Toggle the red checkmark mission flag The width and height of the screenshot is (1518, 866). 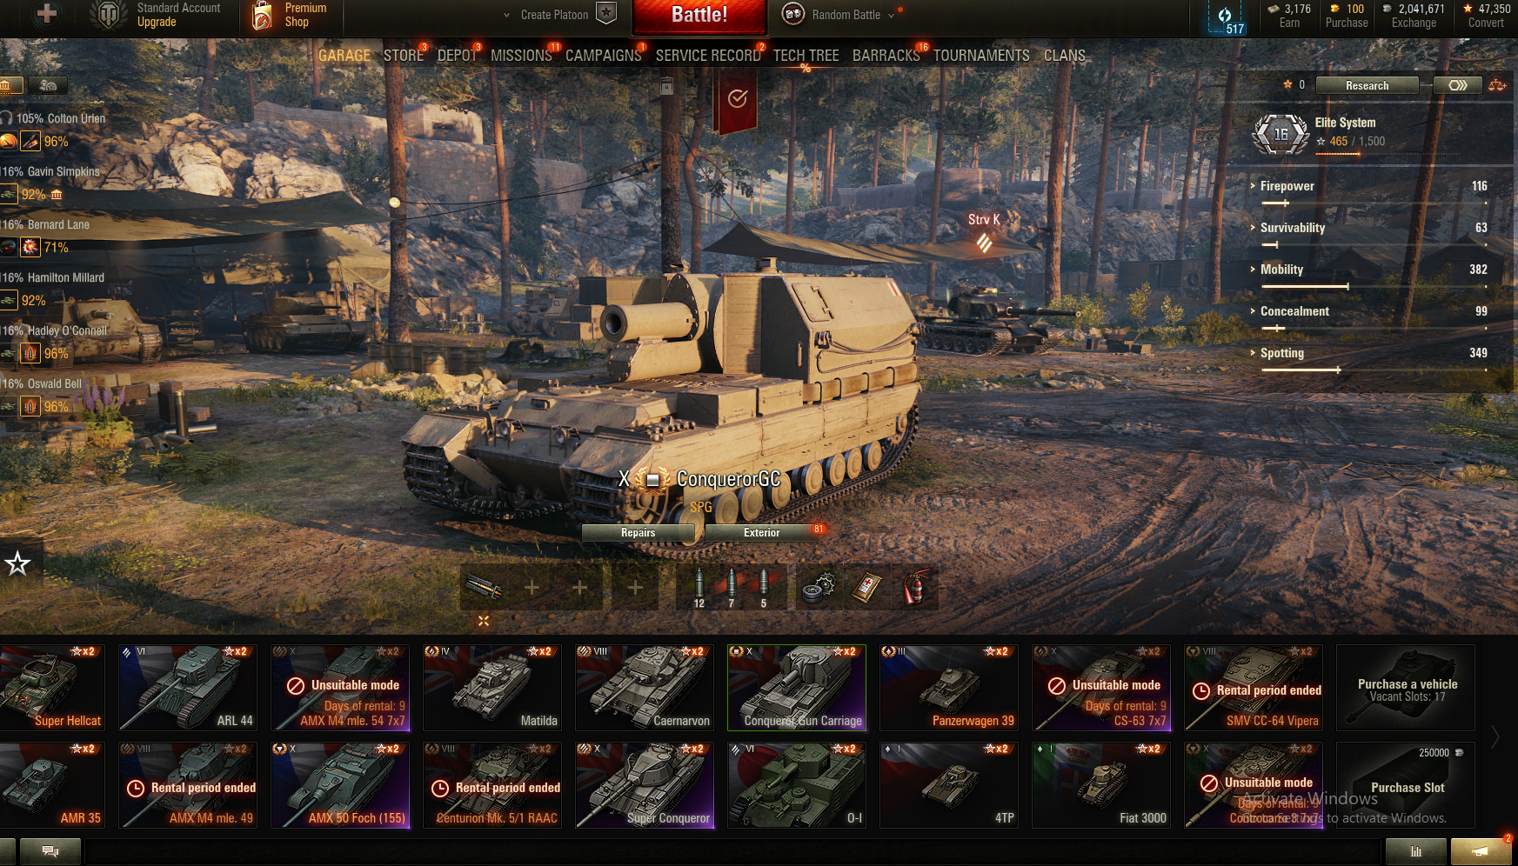pyautogui.click(x=737, y=100)
